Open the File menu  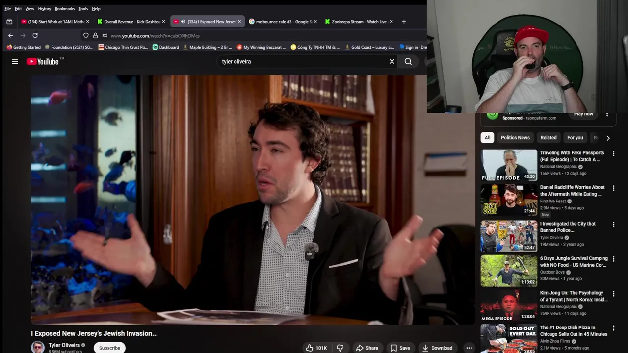click(x=7, y=9)
